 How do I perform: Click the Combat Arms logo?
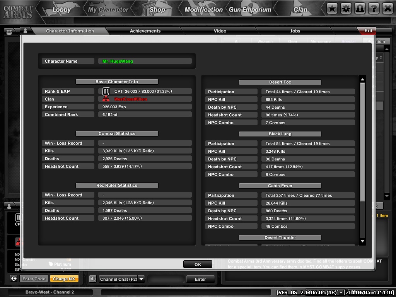(18, 12)
